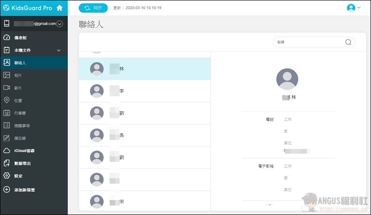Click the search magnifier icon
The image size is (371, 215).
(x=348, y=42)
